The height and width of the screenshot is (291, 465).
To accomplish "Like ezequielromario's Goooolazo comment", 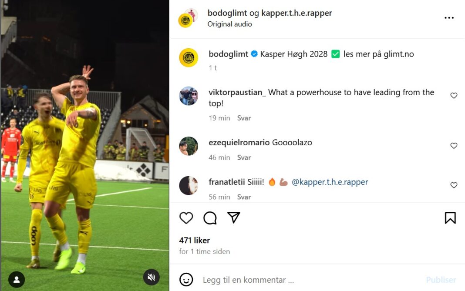I will point(454,146).
